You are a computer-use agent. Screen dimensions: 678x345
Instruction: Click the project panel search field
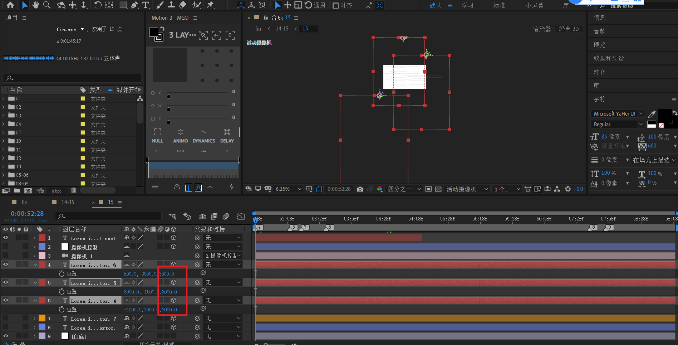(72, 78)
